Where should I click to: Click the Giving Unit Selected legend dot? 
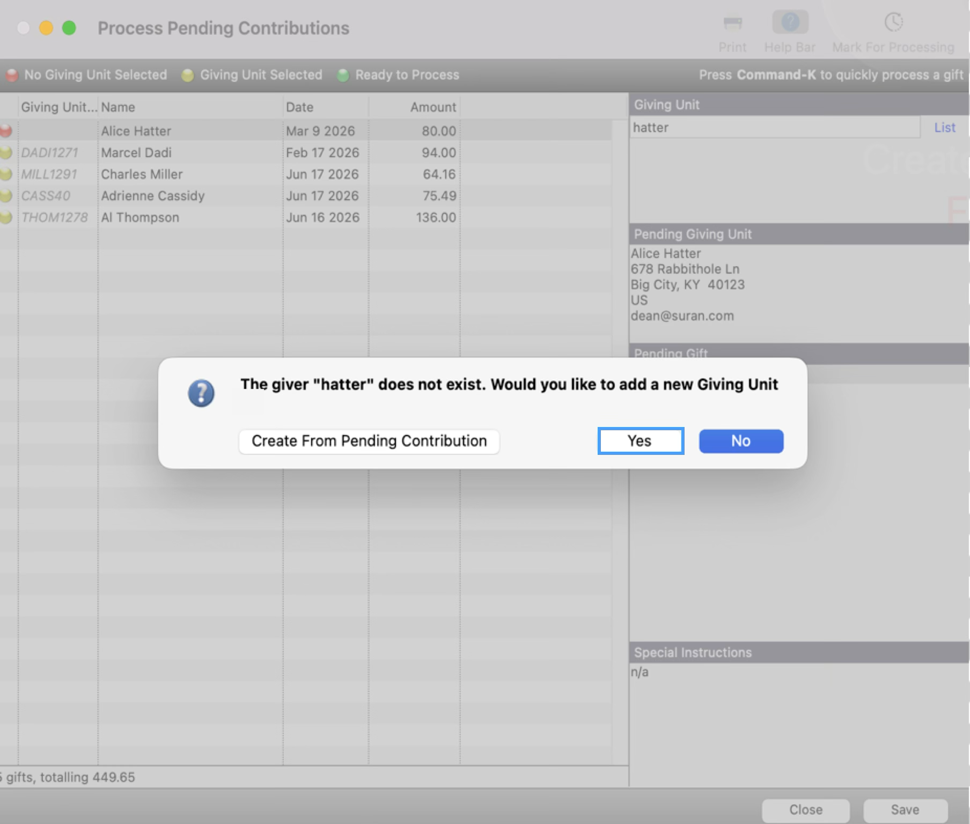click(187, 75)
